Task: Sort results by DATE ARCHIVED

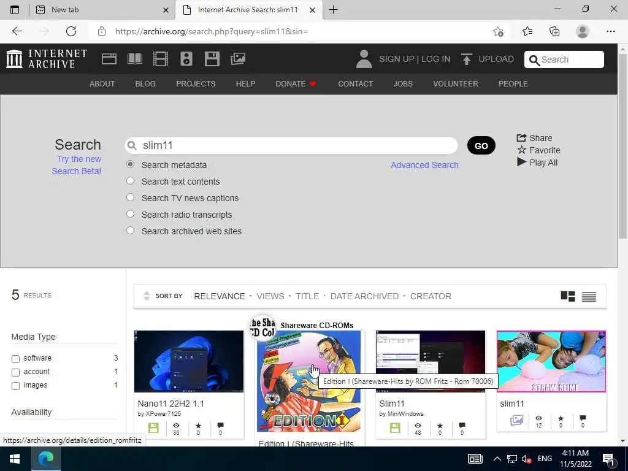Action: click(364, 296)
